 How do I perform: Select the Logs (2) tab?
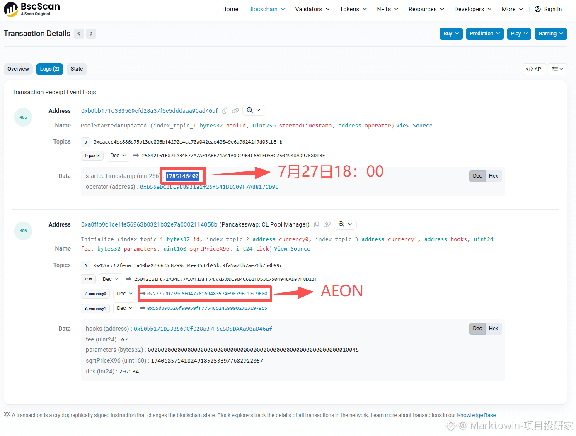coord(50,69)
